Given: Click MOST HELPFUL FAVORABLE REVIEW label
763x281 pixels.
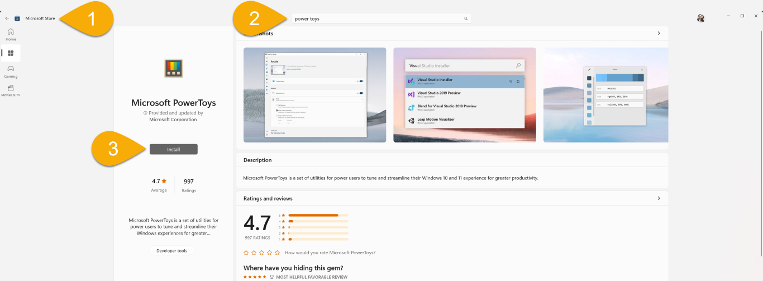Looking at the screenshot, I should pyautogui.click(x=312, y=277).
